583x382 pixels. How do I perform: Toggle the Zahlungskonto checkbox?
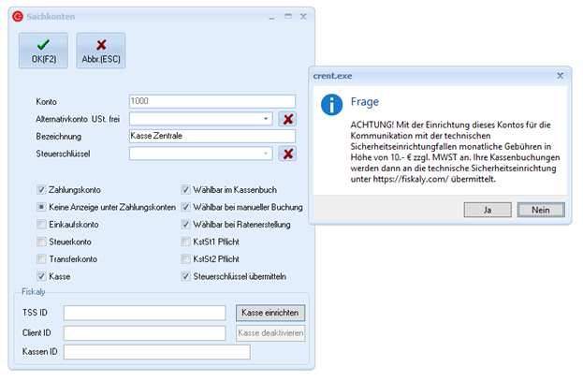(x=41, y=188)
